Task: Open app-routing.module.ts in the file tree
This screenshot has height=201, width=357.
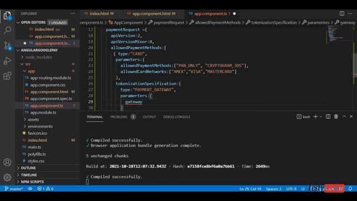Action: point(50,78)
